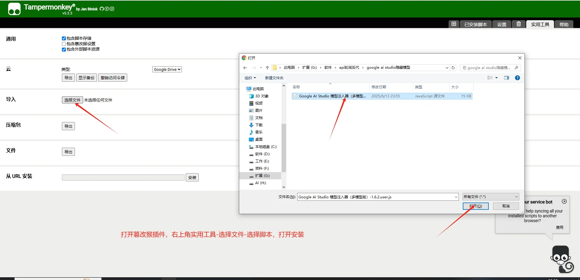Image resolution: width=580 pixels, height=280 pixels.
Task: Open the Instagram icon link in header
Action: pyautogui.click(x=112, y=9)
